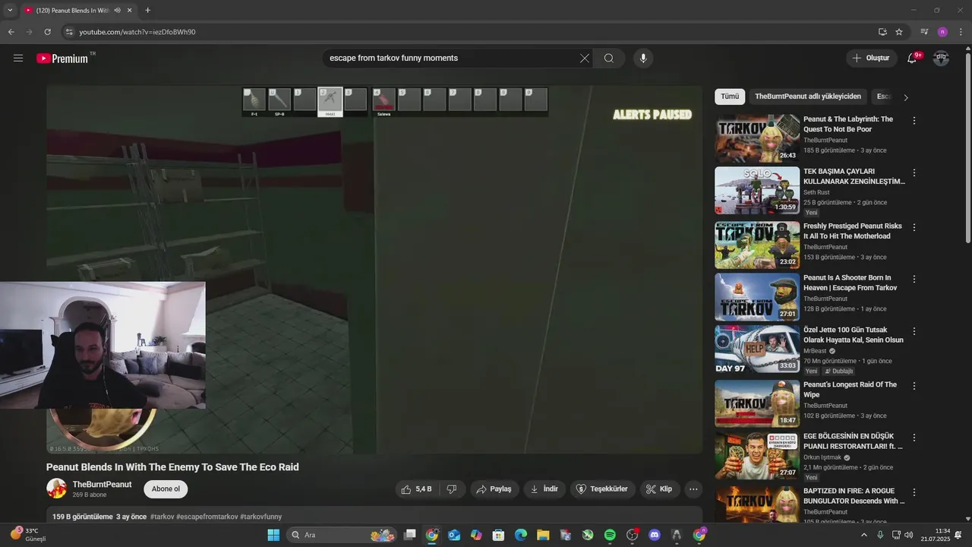Click hashtag #tarkov in description
This screenshot has height=547, width=972.
162,517
